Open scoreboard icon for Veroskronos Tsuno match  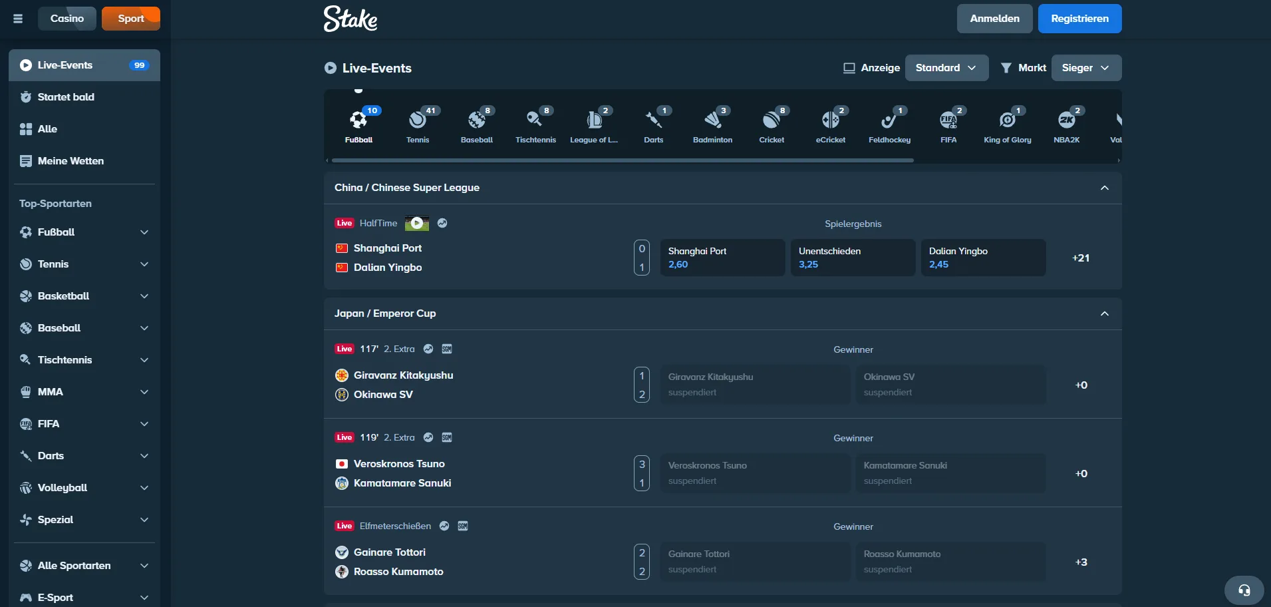[x=447, y=437]
